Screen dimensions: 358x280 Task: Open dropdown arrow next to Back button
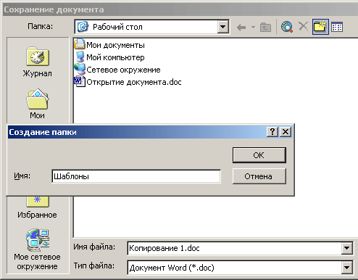[253, 27]
